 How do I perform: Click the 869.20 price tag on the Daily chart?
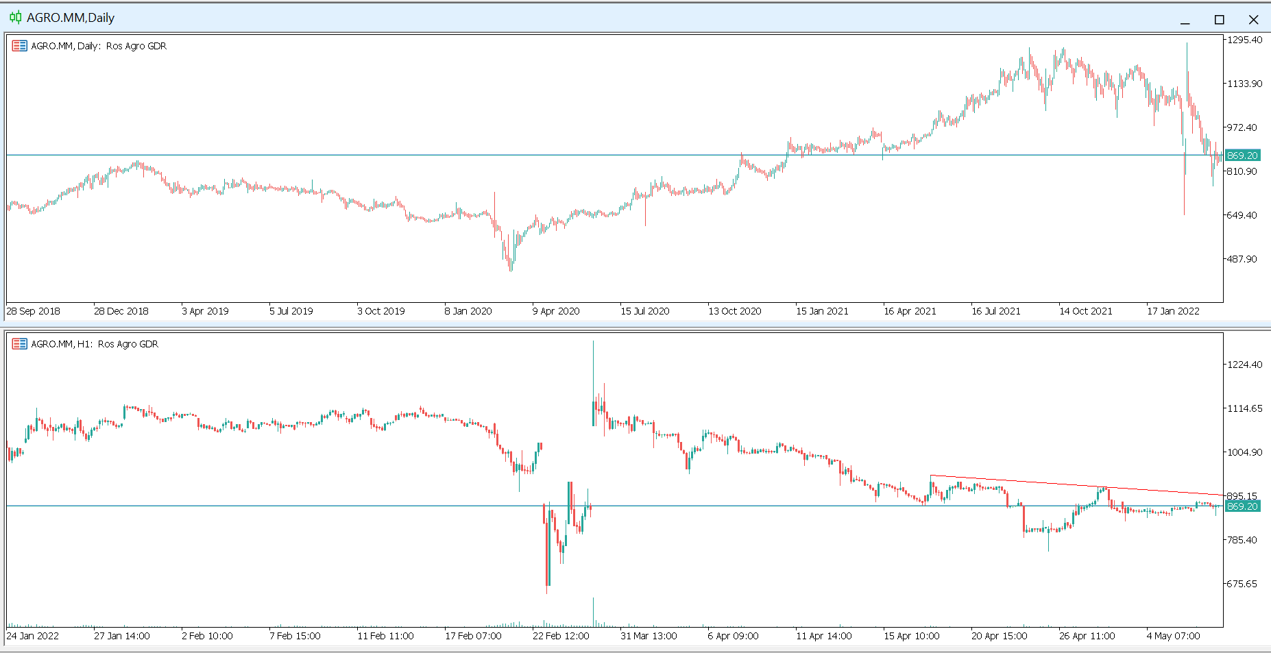click(x=1242, y=156)
